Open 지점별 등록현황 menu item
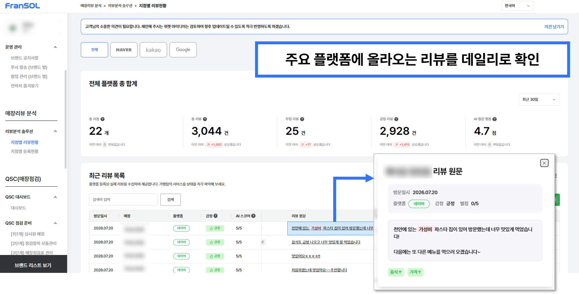 25,151
